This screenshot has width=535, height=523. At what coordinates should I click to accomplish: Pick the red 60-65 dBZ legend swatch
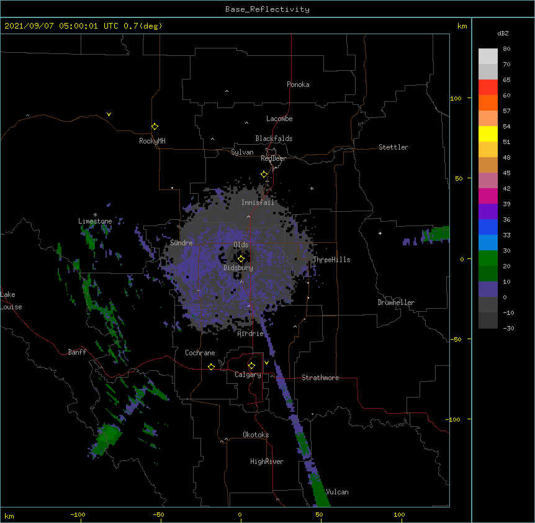point(488,88)
